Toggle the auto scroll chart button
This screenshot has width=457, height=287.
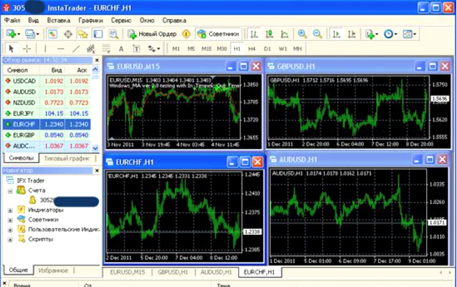[x=336, y=34]
